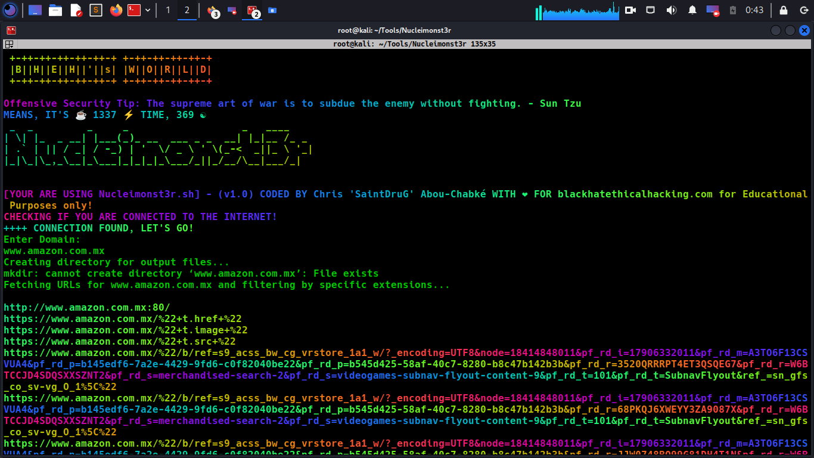Toggle the display recording indicator with red badge
The width and height of the screenshot is (814, 458).
click(x=713, y=10)
